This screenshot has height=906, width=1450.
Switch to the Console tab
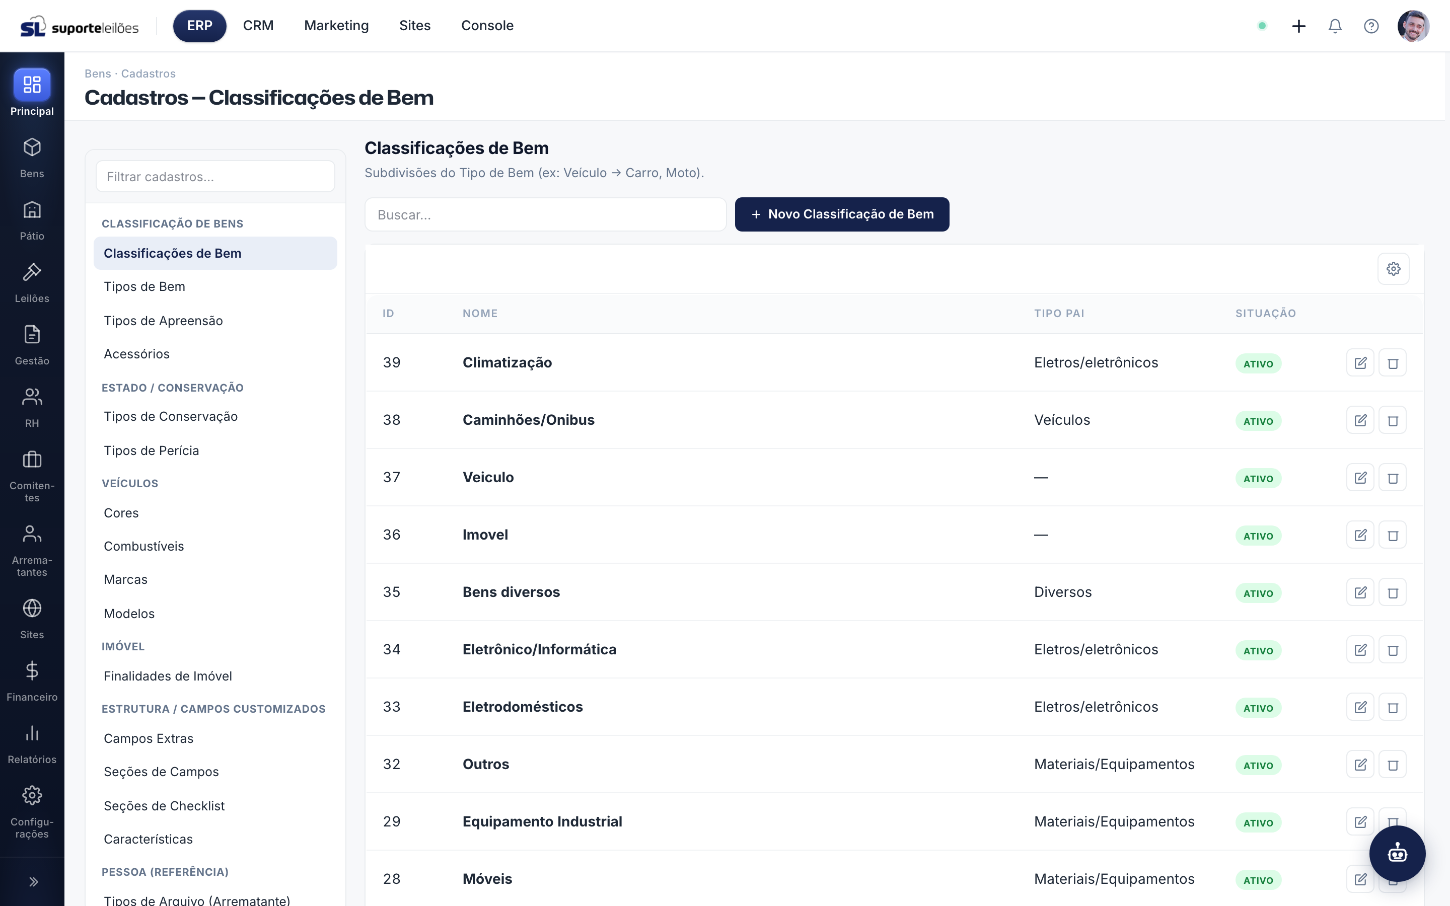[487, 26]
